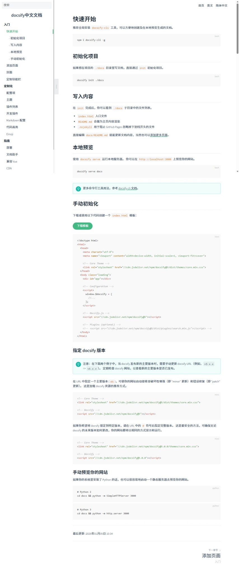This screenshot has height=573, width=239.
Task: Click the next chapter arrow icon
Action: coord(220,550)
